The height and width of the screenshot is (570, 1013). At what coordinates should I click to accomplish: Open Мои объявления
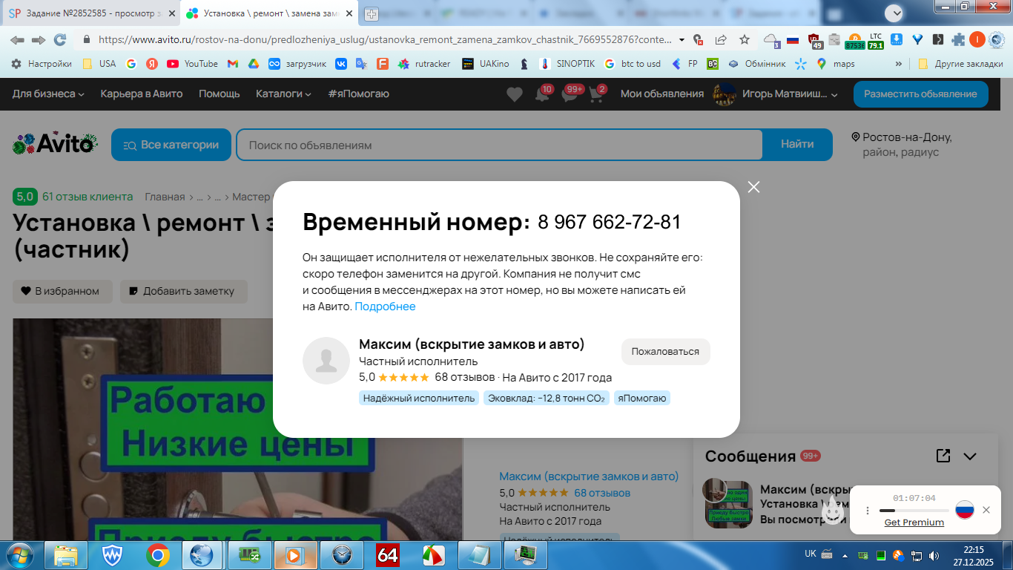(662, 94)
